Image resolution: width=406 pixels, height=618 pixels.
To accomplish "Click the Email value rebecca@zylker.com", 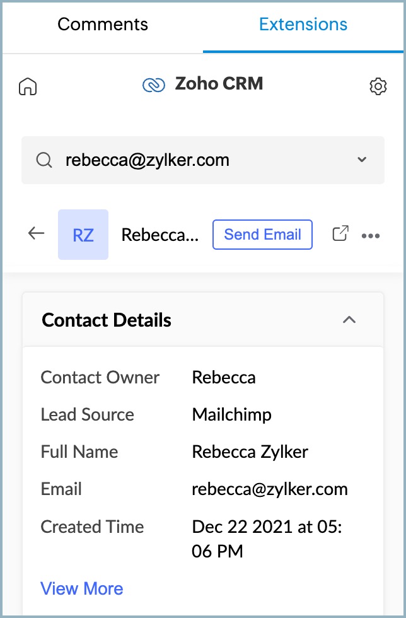I will point(270,489).
